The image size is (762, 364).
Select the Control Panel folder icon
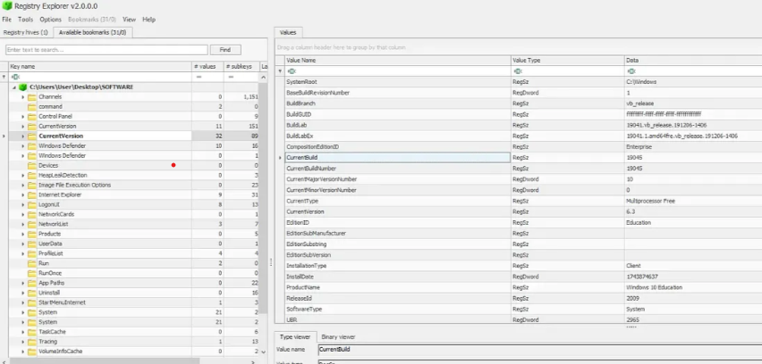tap(31, 116)
